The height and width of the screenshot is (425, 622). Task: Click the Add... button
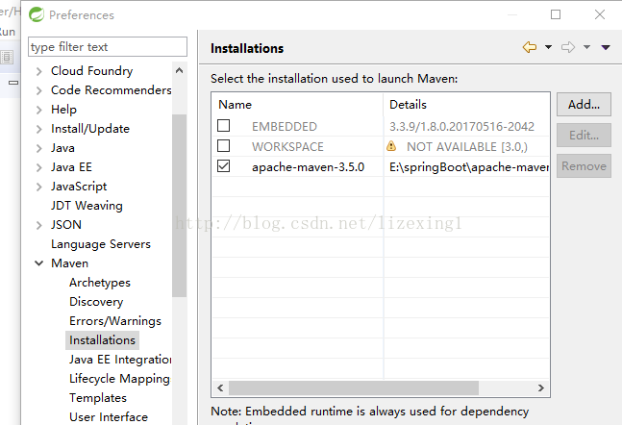click(x=584, y=105)
